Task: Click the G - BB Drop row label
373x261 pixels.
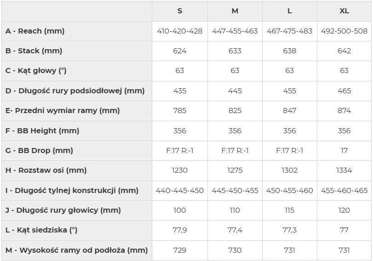Action: [39, 151]
